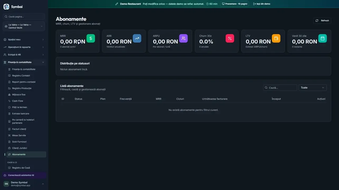
Task: Expand Operațiuni & rapoarte section
Action: point(24,47)
